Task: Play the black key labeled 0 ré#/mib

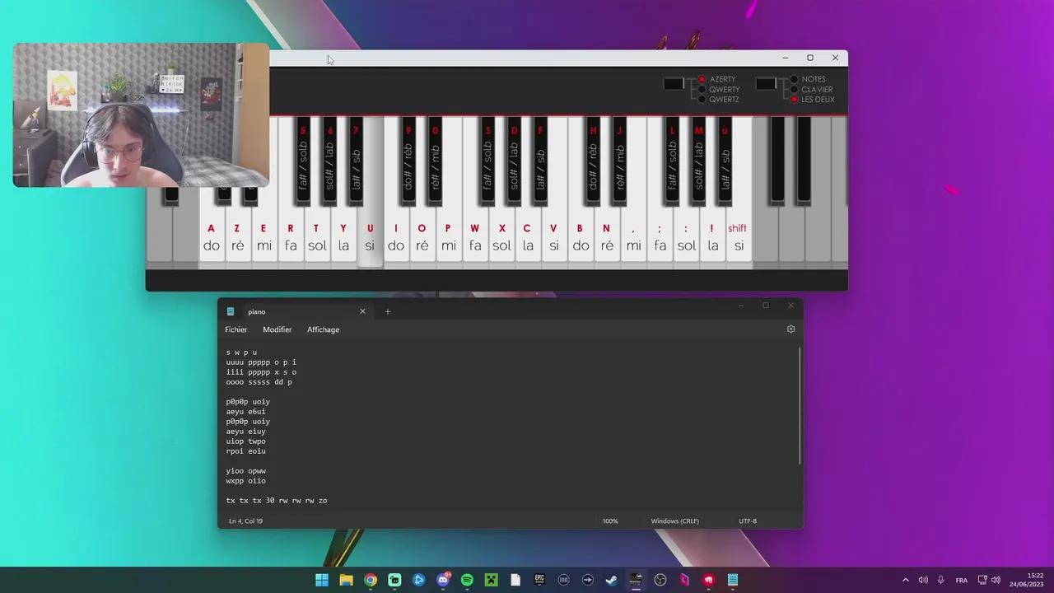Action: coord(435,160)
